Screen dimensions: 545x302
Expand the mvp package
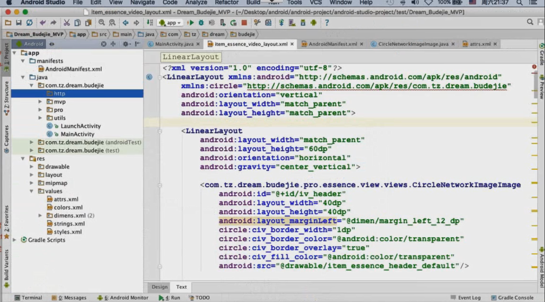[x=40, y=102]
